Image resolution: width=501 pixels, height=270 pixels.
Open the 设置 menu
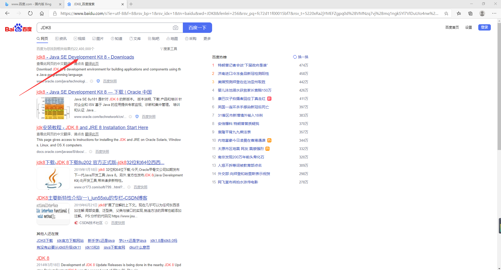pos(469,27)
